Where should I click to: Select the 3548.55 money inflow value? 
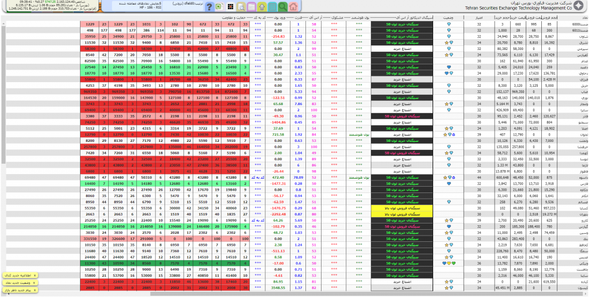278,288
